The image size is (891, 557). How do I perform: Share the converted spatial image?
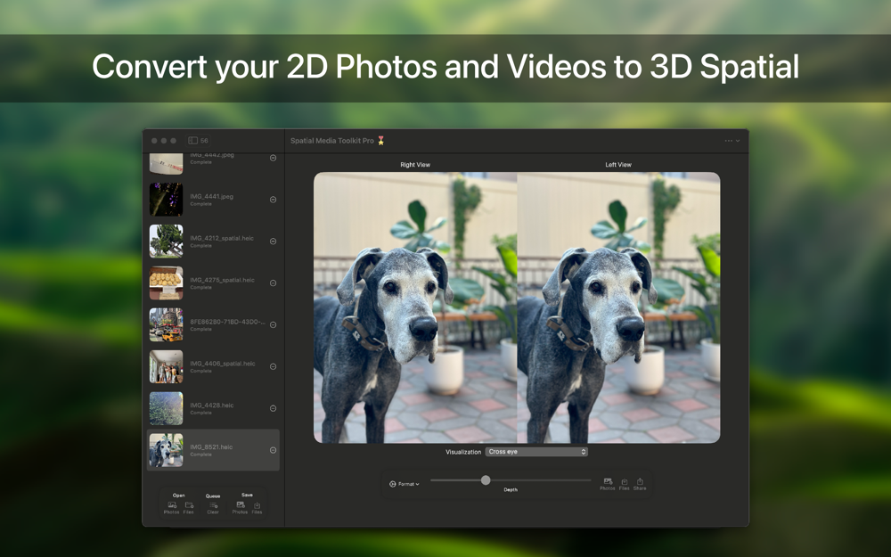[640, 484]
